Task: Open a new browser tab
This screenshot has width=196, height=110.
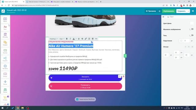Action: pos(101,2)
